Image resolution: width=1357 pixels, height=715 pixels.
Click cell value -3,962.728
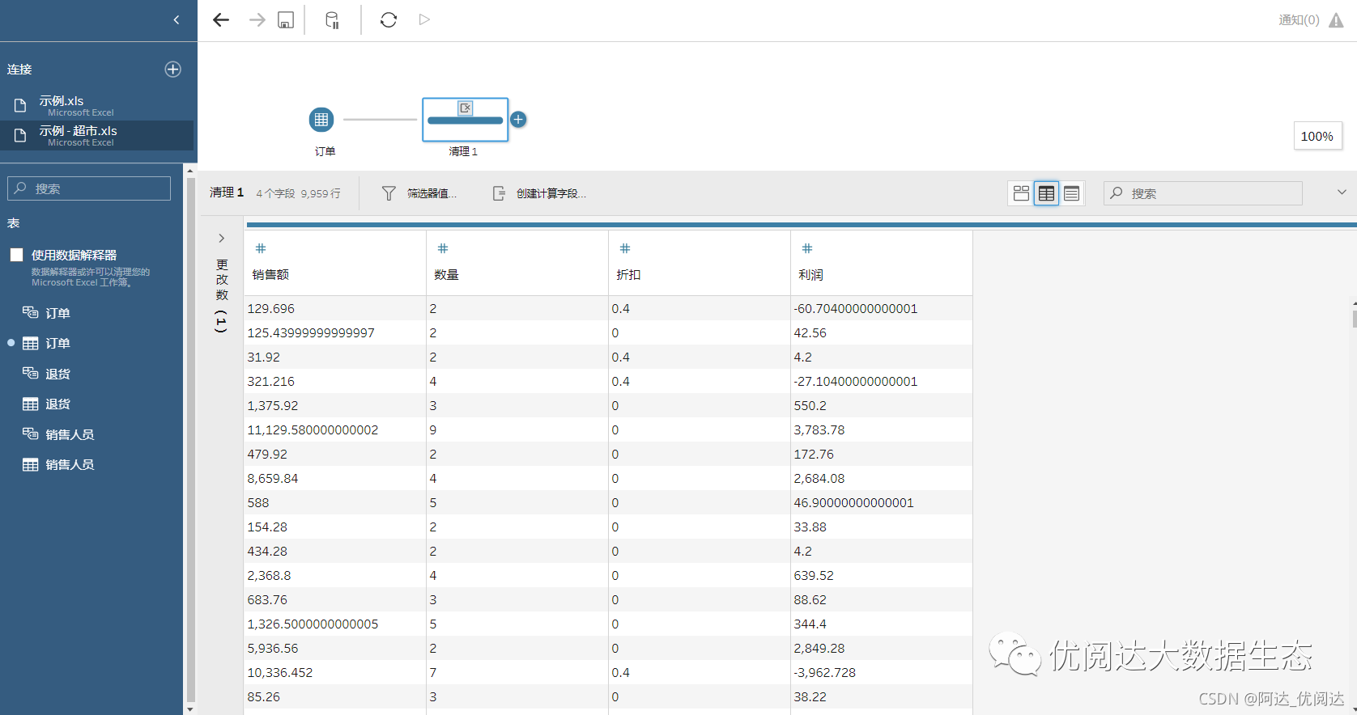click(824, 673)
